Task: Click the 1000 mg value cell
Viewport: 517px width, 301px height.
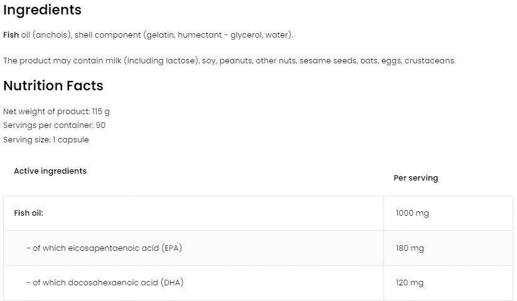Action: 412,213
